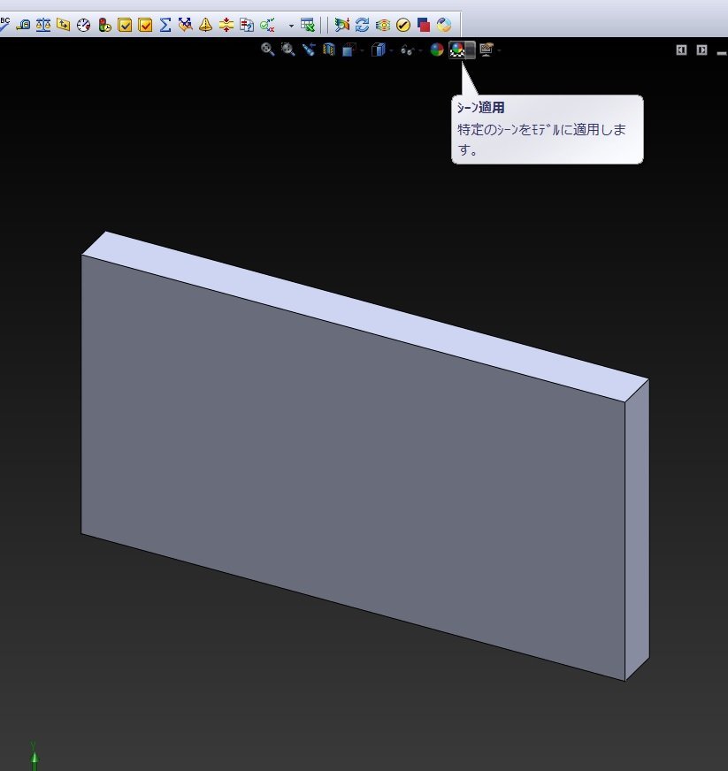The image size is (728, 771).
Task: Click the yellow warning triangle icon
Action: tap(205, 25)
